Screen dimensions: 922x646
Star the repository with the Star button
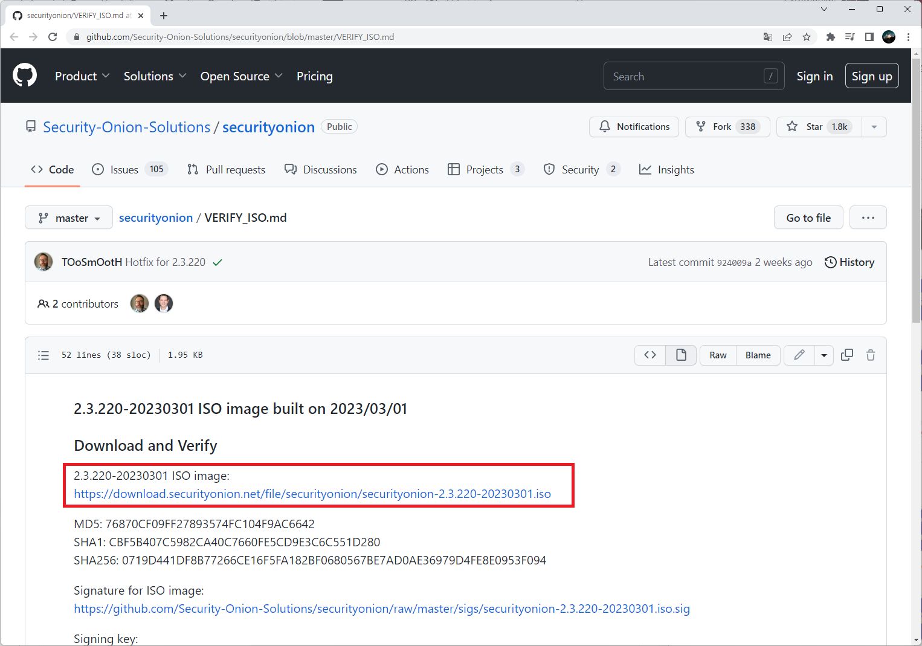coord(819,127)
